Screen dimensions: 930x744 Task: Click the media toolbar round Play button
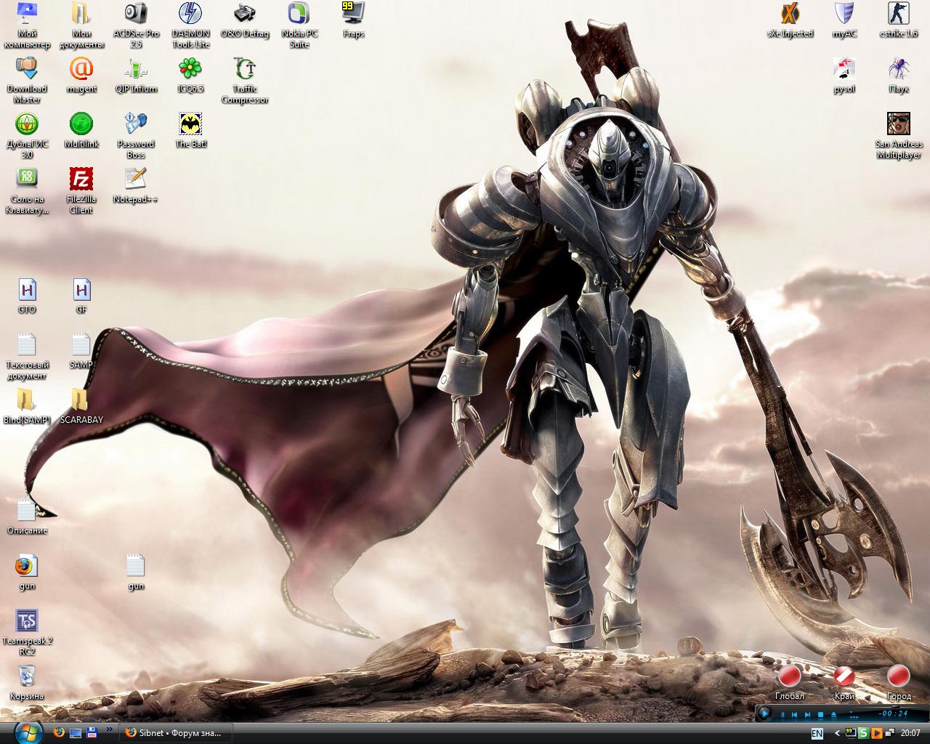pos(764,713)
